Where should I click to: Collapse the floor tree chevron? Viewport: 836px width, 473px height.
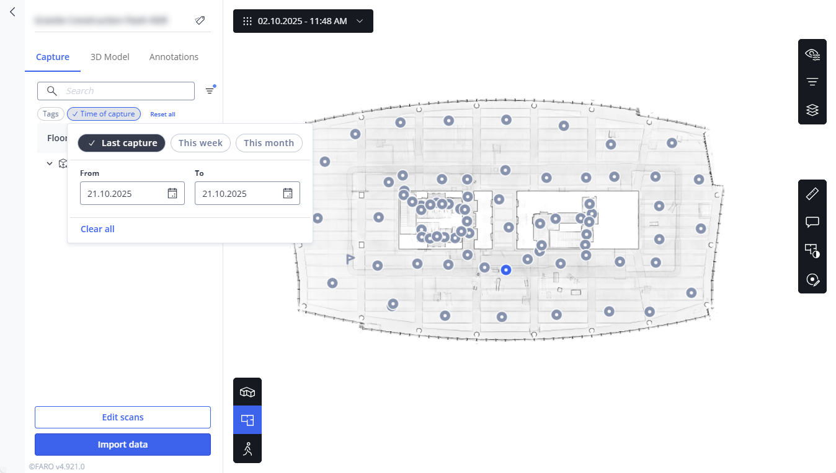point(50,163)
